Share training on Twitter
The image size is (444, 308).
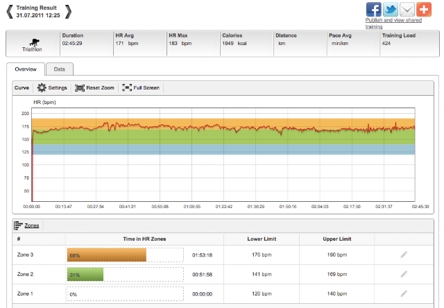391,9
